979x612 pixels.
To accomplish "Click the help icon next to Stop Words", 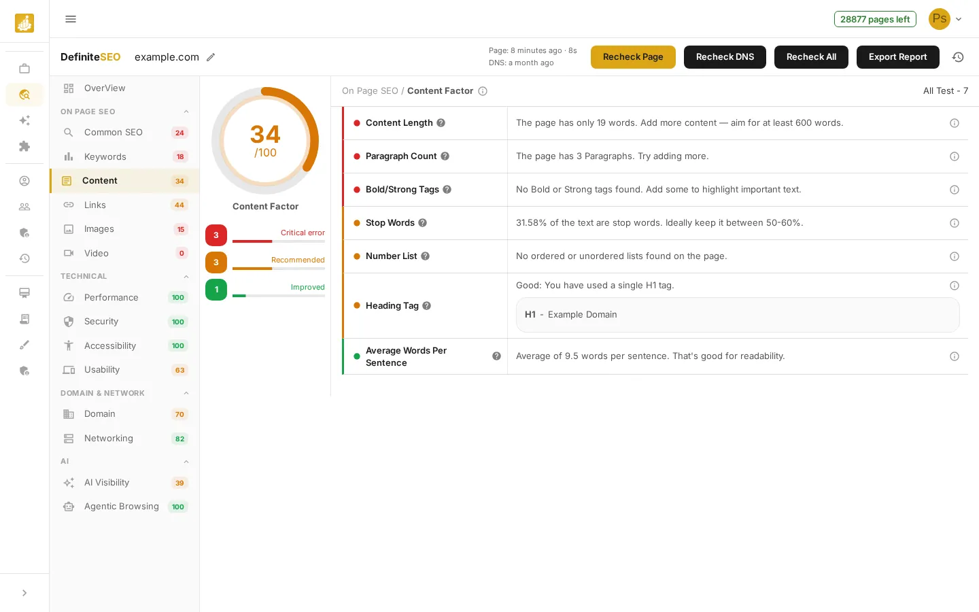I will tap(422, 223).
